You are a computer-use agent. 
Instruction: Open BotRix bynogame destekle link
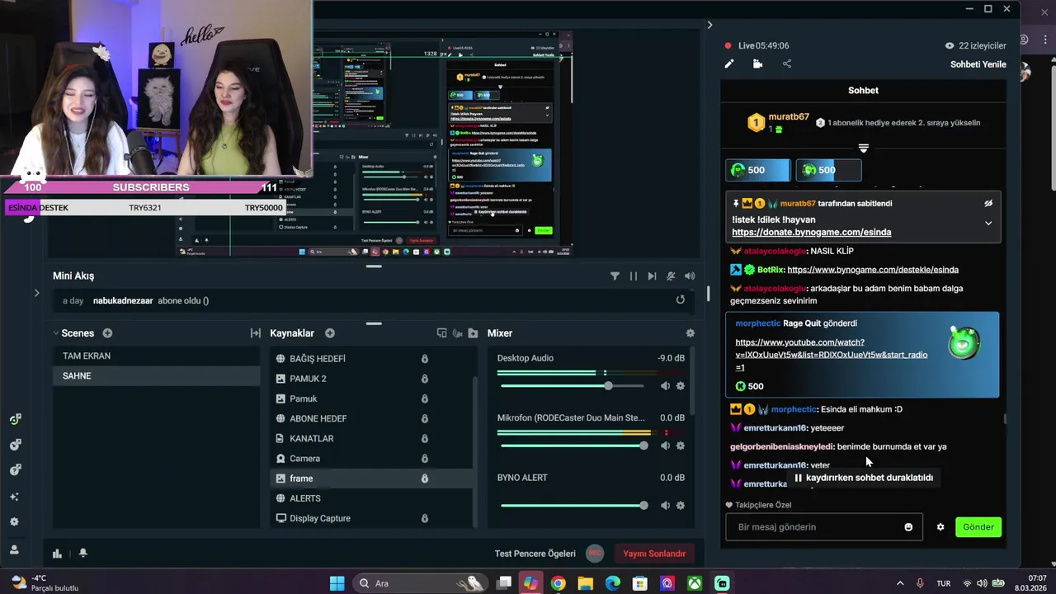click(873, 270)
